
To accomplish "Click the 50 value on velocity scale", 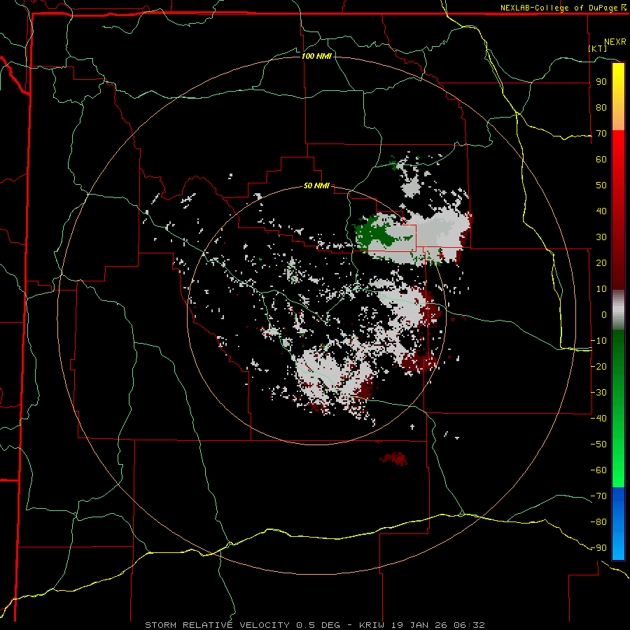I will pyautogui.click(x=601, y=185).
